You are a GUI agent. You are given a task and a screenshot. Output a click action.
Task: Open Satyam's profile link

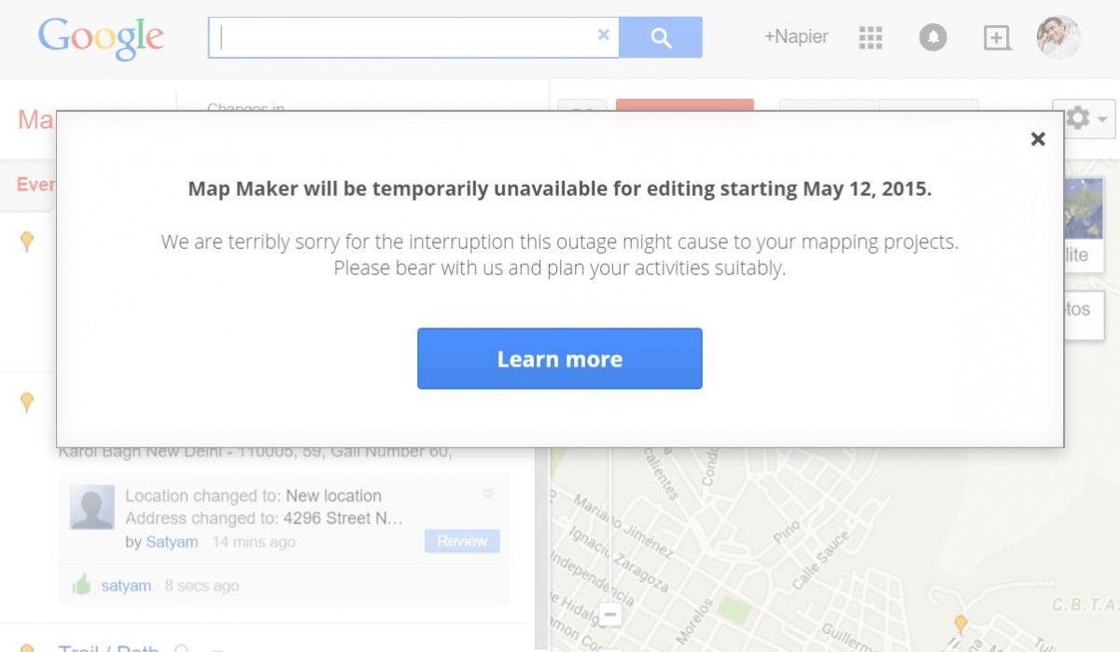click(x=172, y=542)
